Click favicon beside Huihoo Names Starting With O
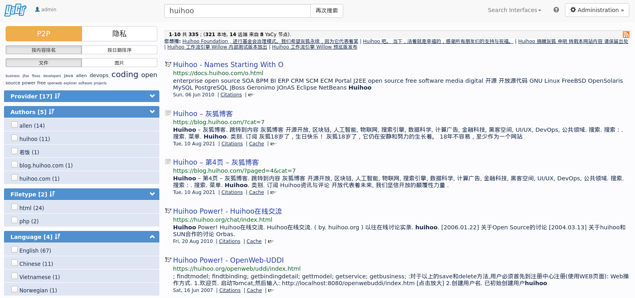This screenshot has width=635, height=298. tap(168, 64)
